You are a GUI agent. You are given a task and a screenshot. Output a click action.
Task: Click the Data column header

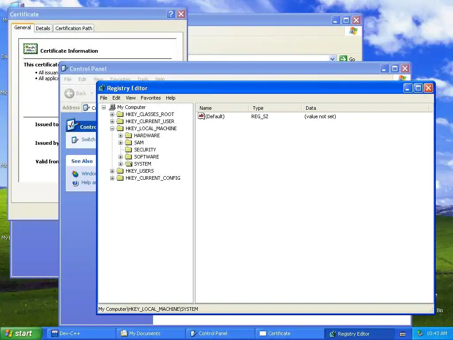365,108
